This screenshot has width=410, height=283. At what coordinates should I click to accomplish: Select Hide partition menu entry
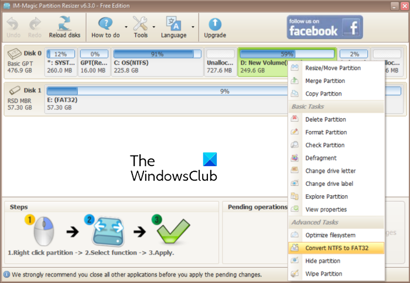click(x=337, y=261)
